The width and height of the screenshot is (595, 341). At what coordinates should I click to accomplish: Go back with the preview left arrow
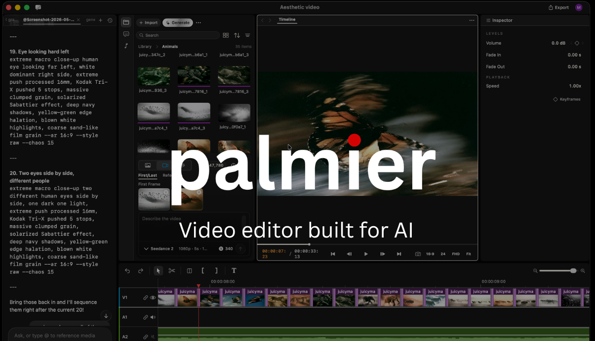coord(262,20)
